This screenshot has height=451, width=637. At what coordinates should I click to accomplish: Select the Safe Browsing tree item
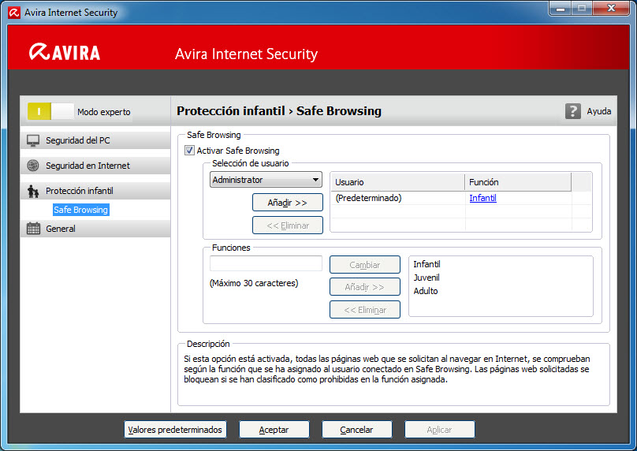pyautogui.click(x=81, y=210)
